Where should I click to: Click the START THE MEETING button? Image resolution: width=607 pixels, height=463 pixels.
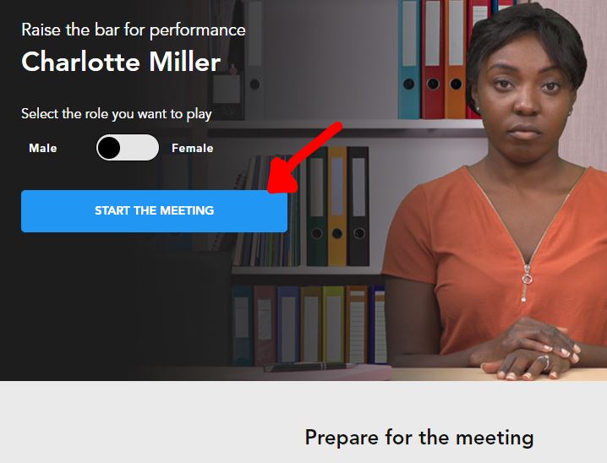click(x=154, y=211)
